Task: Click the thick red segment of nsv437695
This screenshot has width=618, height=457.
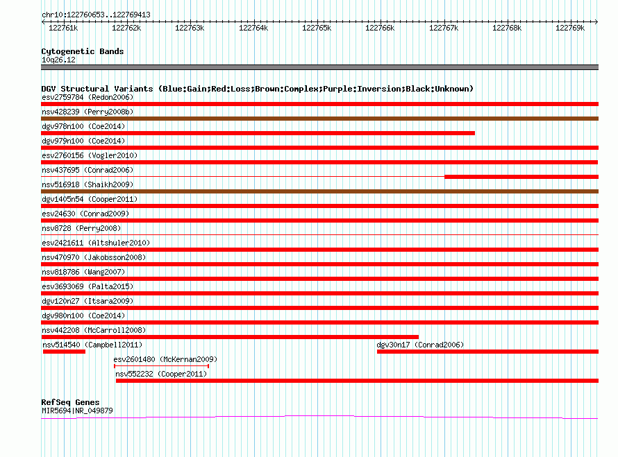Action: click(x=521, y=177)
